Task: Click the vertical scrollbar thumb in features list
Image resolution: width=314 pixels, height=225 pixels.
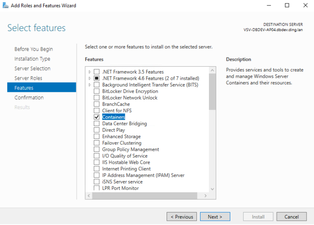Action: (212, 91)
